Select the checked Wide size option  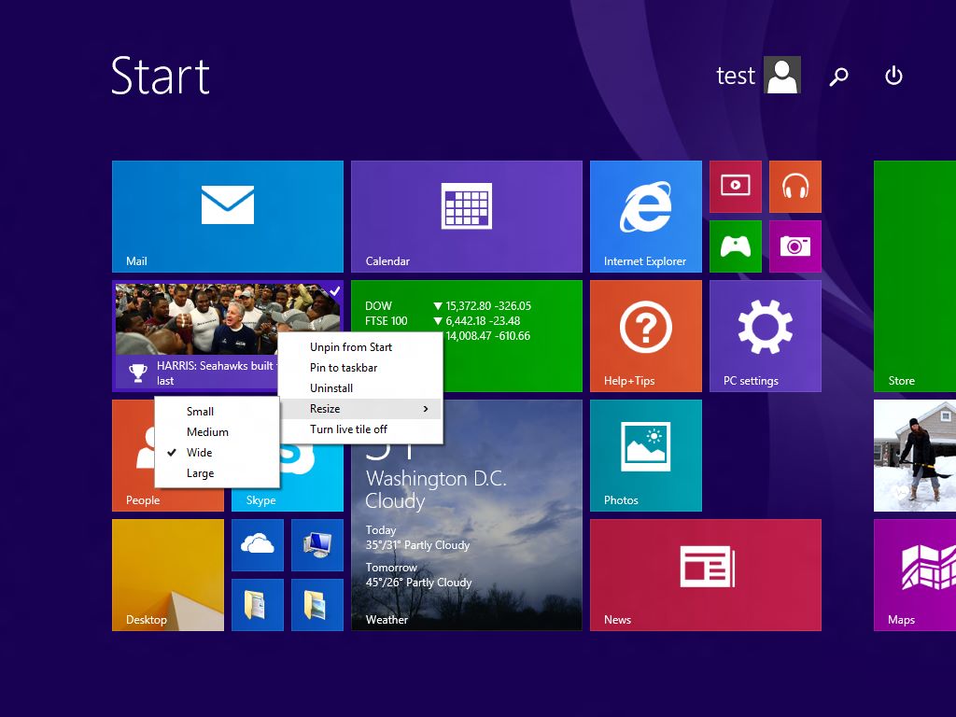(x=217, y=453)
